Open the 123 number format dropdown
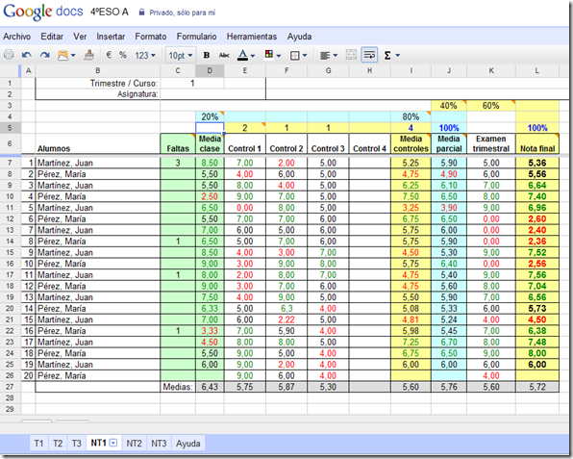The width and height of the screenshot is (573, 459). point(145,56)
